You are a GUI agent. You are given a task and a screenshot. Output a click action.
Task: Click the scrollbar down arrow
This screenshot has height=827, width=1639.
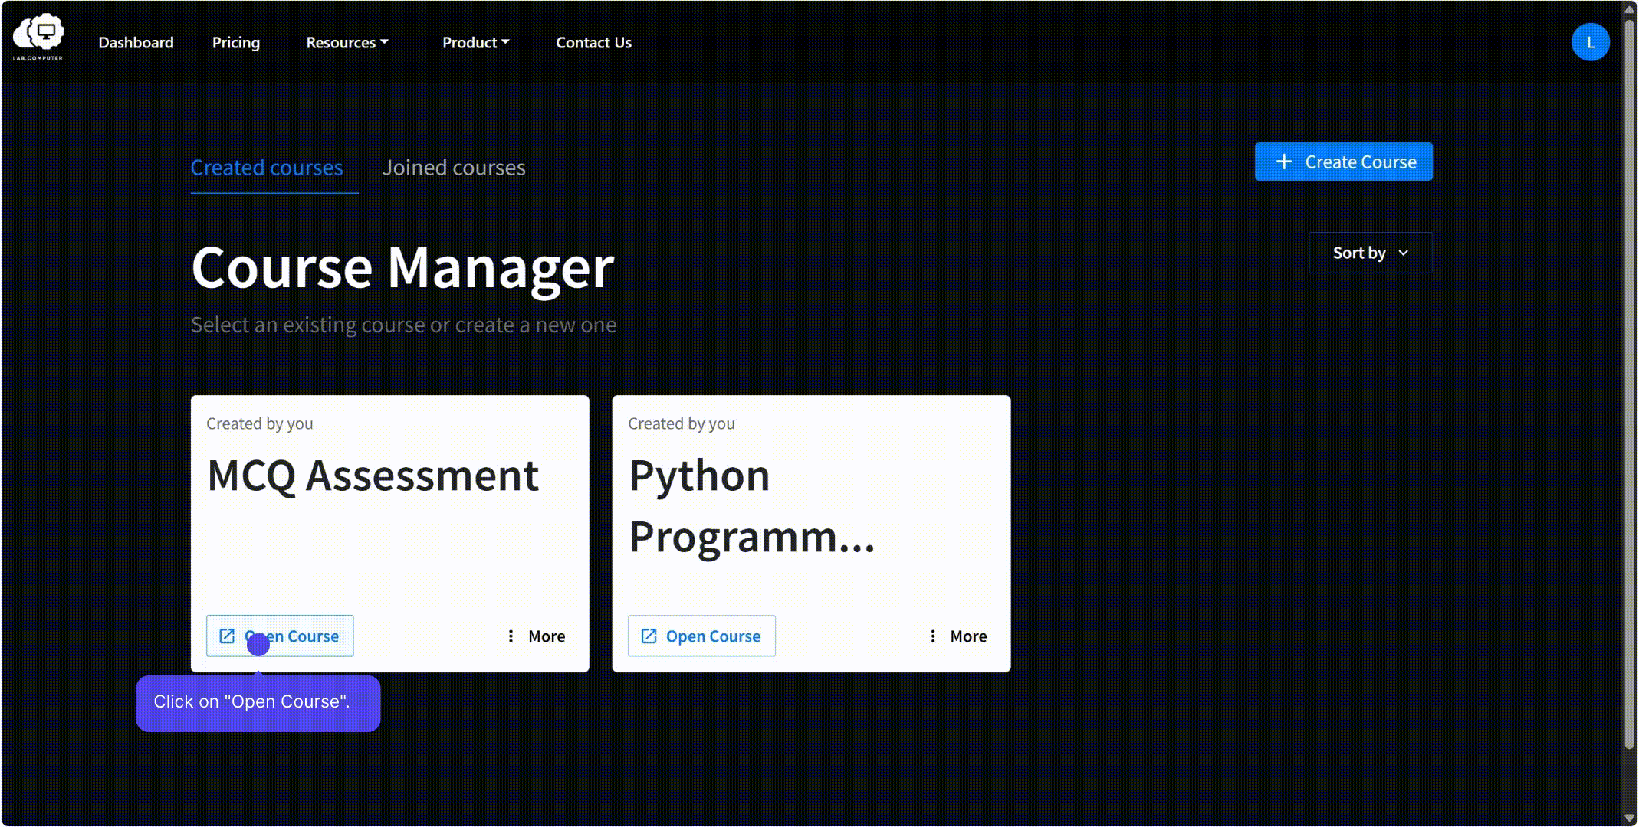pos(1630,818)
